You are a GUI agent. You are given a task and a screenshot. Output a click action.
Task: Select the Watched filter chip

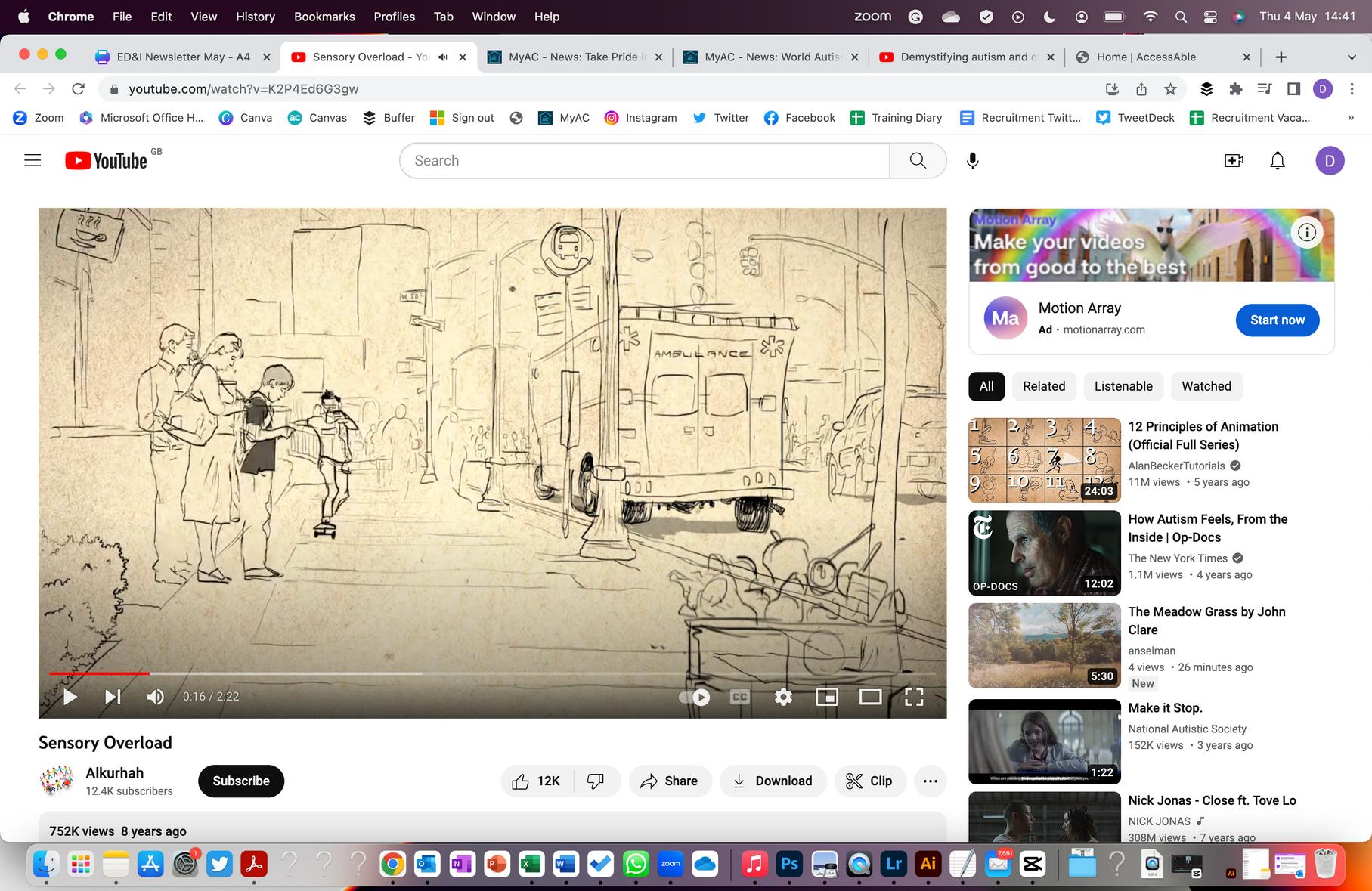(1206, 386)
